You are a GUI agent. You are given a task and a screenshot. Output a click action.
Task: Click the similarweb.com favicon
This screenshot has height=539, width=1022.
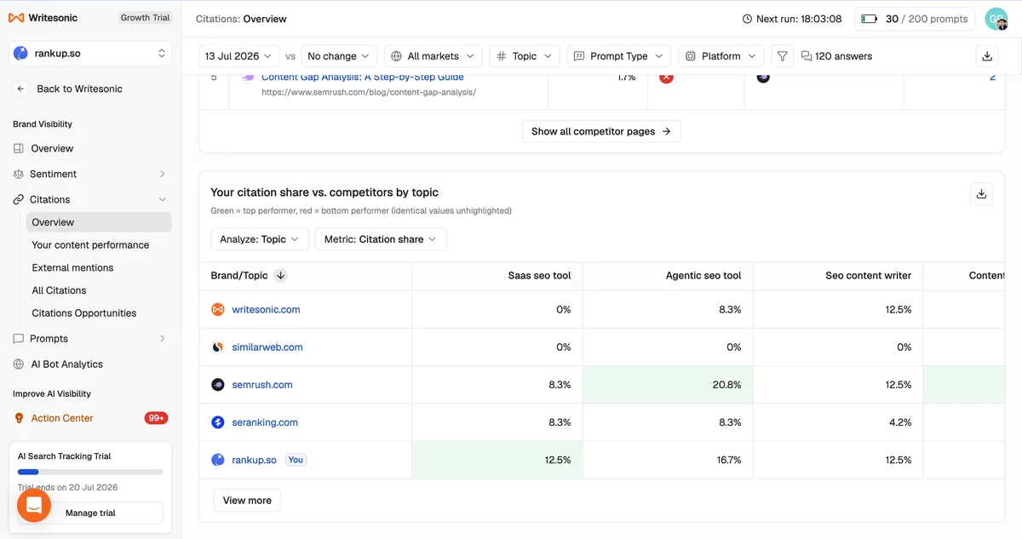[217, 347]
